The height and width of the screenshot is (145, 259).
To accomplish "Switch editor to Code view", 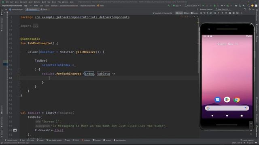I will tap(179, 13).
